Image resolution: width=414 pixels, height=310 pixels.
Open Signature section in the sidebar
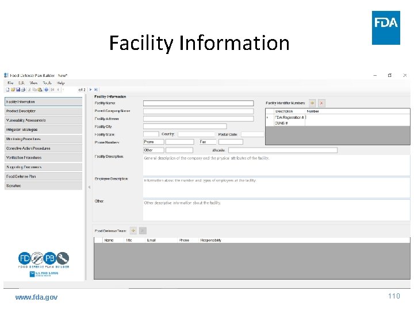43,186
